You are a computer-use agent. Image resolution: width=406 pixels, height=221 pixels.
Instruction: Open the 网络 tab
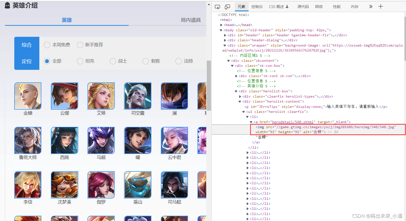319,7
